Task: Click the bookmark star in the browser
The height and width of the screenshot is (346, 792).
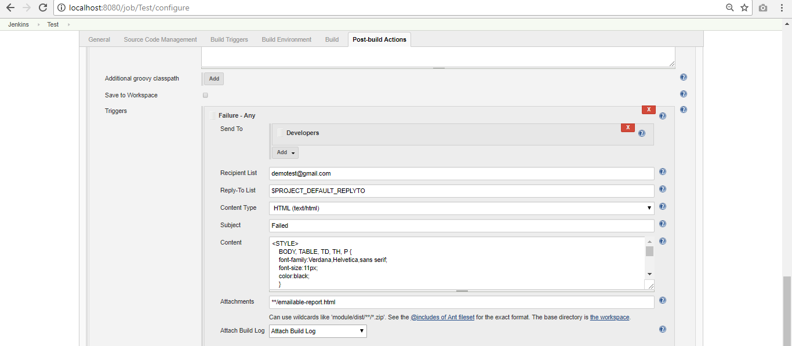Action: point(744,8)
